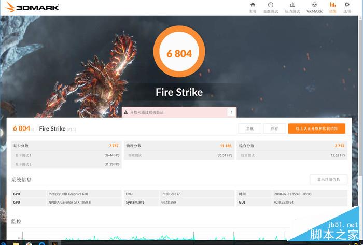
Task: Click the NVIDIA GeForce GTX 1050 Ti entry
Action: coord(69,202)
